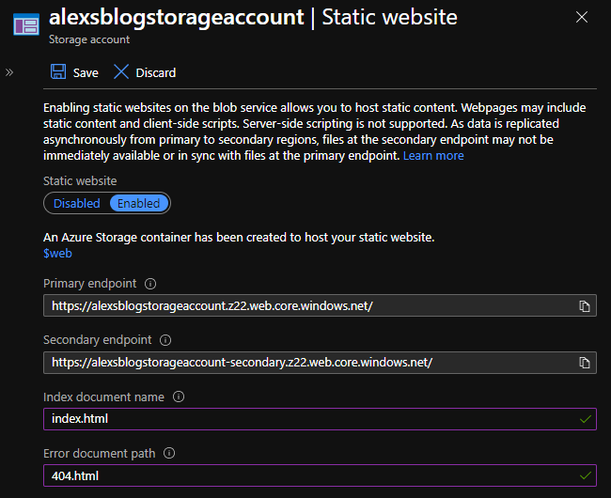Save the static website settings
The height and width of the screenshot is (498, 611).
tap(74, 72)
